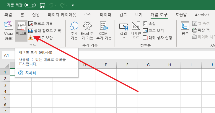
Task: Expand the Redo history dropdown
Action: (67, 5)
